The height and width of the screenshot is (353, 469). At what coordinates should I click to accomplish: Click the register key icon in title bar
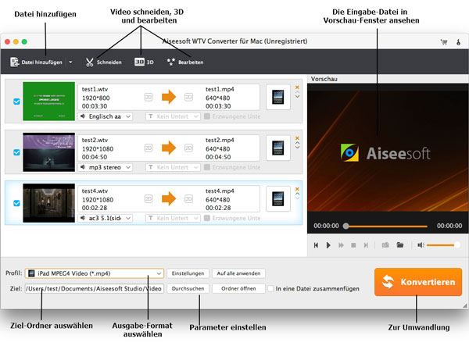tap(459, 42)
